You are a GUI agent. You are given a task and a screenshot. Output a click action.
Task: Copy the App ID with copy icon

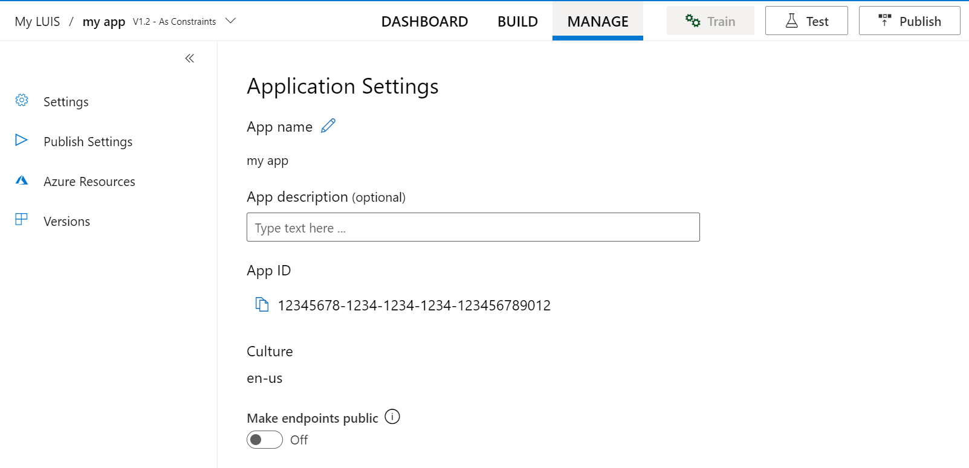point(262,304)
